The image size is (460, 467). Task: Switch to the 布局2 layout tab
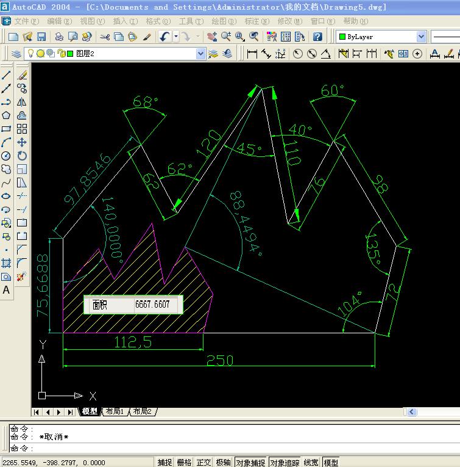click(142, 411)
